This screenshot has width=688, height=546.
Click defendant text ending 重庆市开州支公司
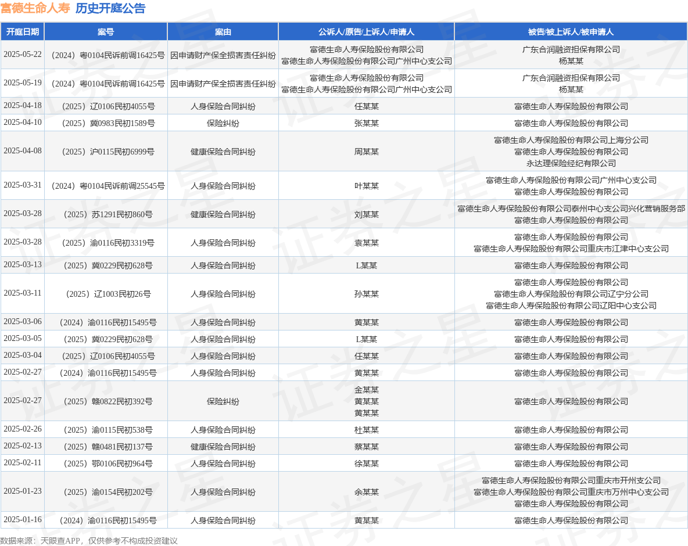(571, 481)
